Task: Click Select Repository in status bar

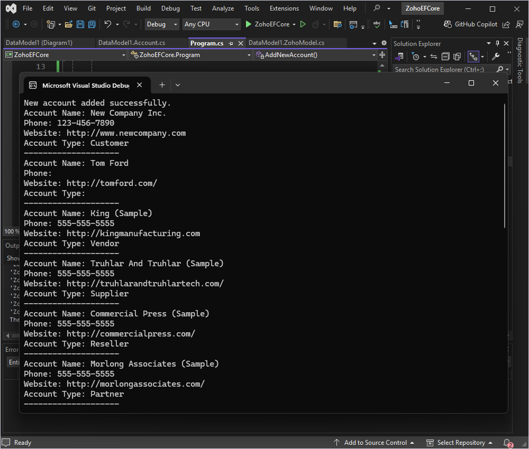Action: point(460,442)
